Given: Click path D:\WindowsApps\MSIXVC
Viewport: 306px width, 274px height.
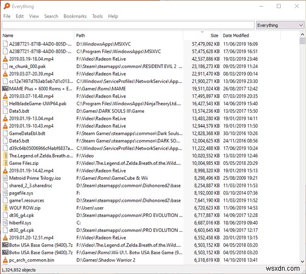Looking at the screenshot, I should (x=103, y=44).
